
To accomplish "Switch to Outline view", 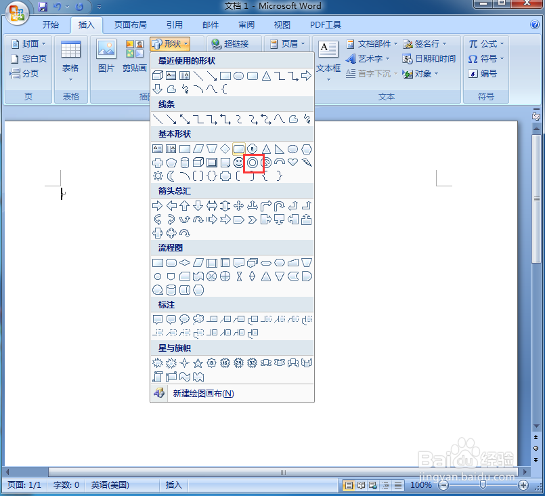I will click(x=386, y=485).
